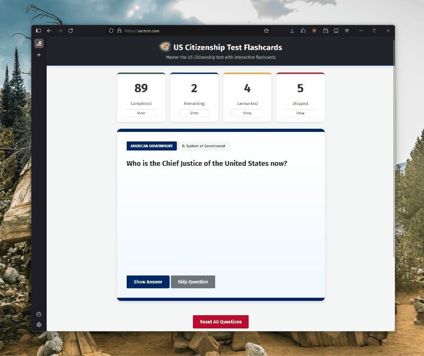
Task: Click the '89' completed count
Action: pyautogui.click(x=141, y=88)
